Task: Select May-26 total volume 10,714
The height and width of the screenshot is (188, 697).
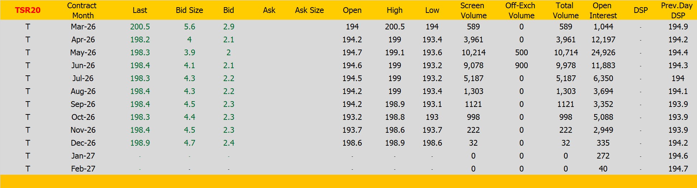Action: point(565,53)
